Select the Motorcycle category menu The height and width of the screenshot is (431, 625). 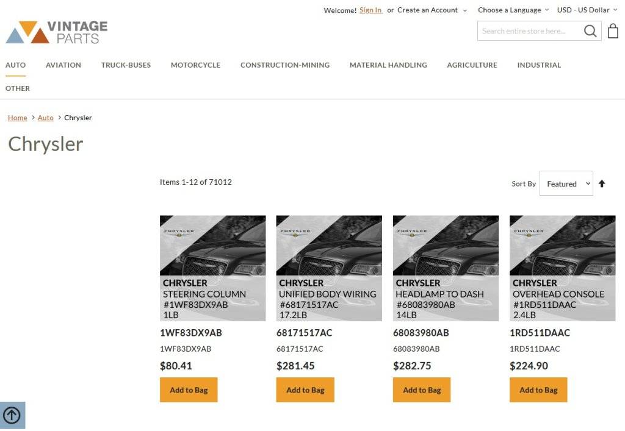pos(195,65)
